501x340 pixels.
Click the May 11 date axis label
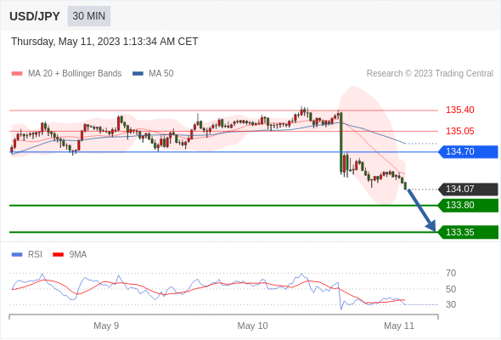click(x=399, y=326)
